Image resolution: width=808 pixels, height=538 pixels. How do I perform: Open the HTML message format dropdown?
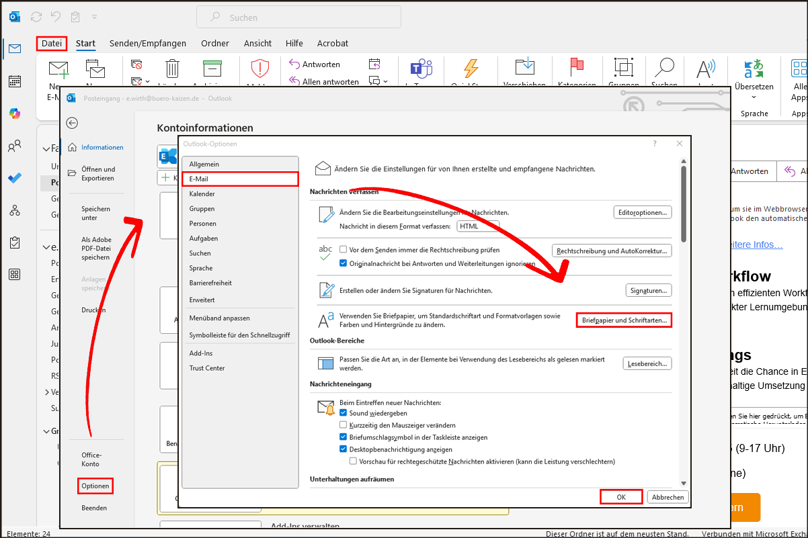pos(478,226)
